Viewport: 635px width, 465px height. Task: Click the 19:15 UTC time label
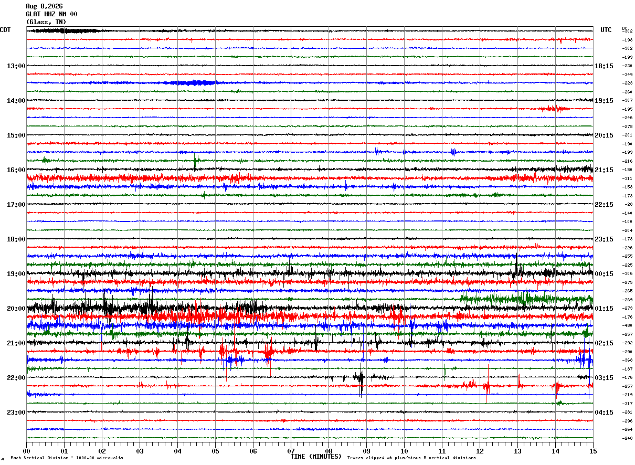[604, 101]
